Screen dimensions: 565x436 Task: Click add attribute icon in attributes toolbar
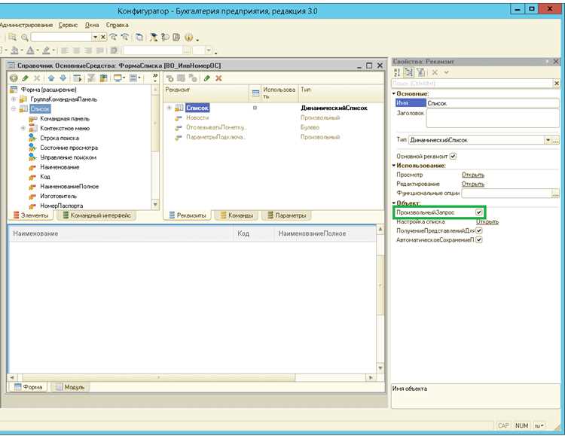point(169,78)
